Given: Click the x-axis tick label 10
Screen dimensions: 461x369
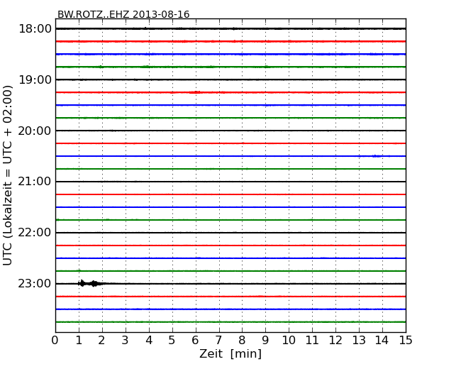Looking at the screenshot, I should coord(289,340).
